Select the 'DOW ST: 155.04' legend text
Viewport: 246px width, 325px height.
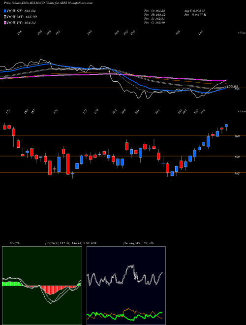click(x=21, y=11)
